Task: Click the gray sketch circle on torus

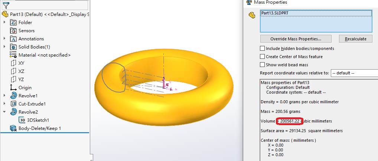Action: coord(114,78)
